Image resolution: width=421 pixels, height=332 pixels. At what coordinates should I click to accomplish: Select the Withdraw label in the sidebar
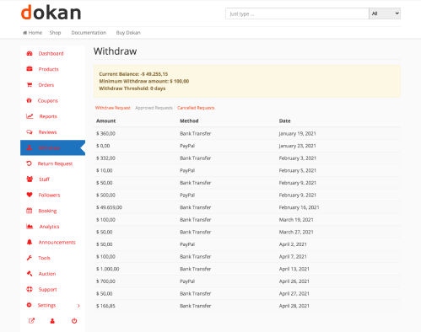(49, 147)
